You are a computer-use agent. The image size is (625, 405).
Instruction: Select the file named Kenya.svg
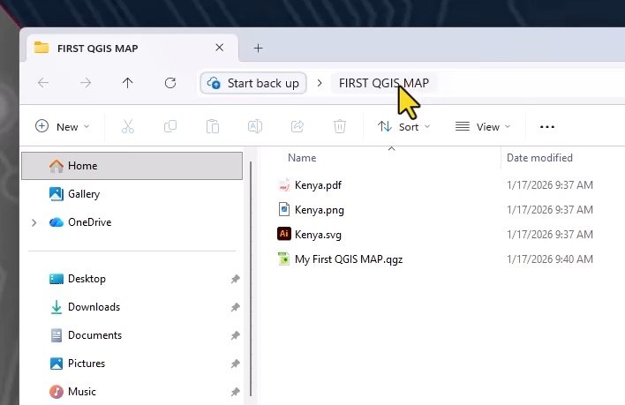pos(318,235)
